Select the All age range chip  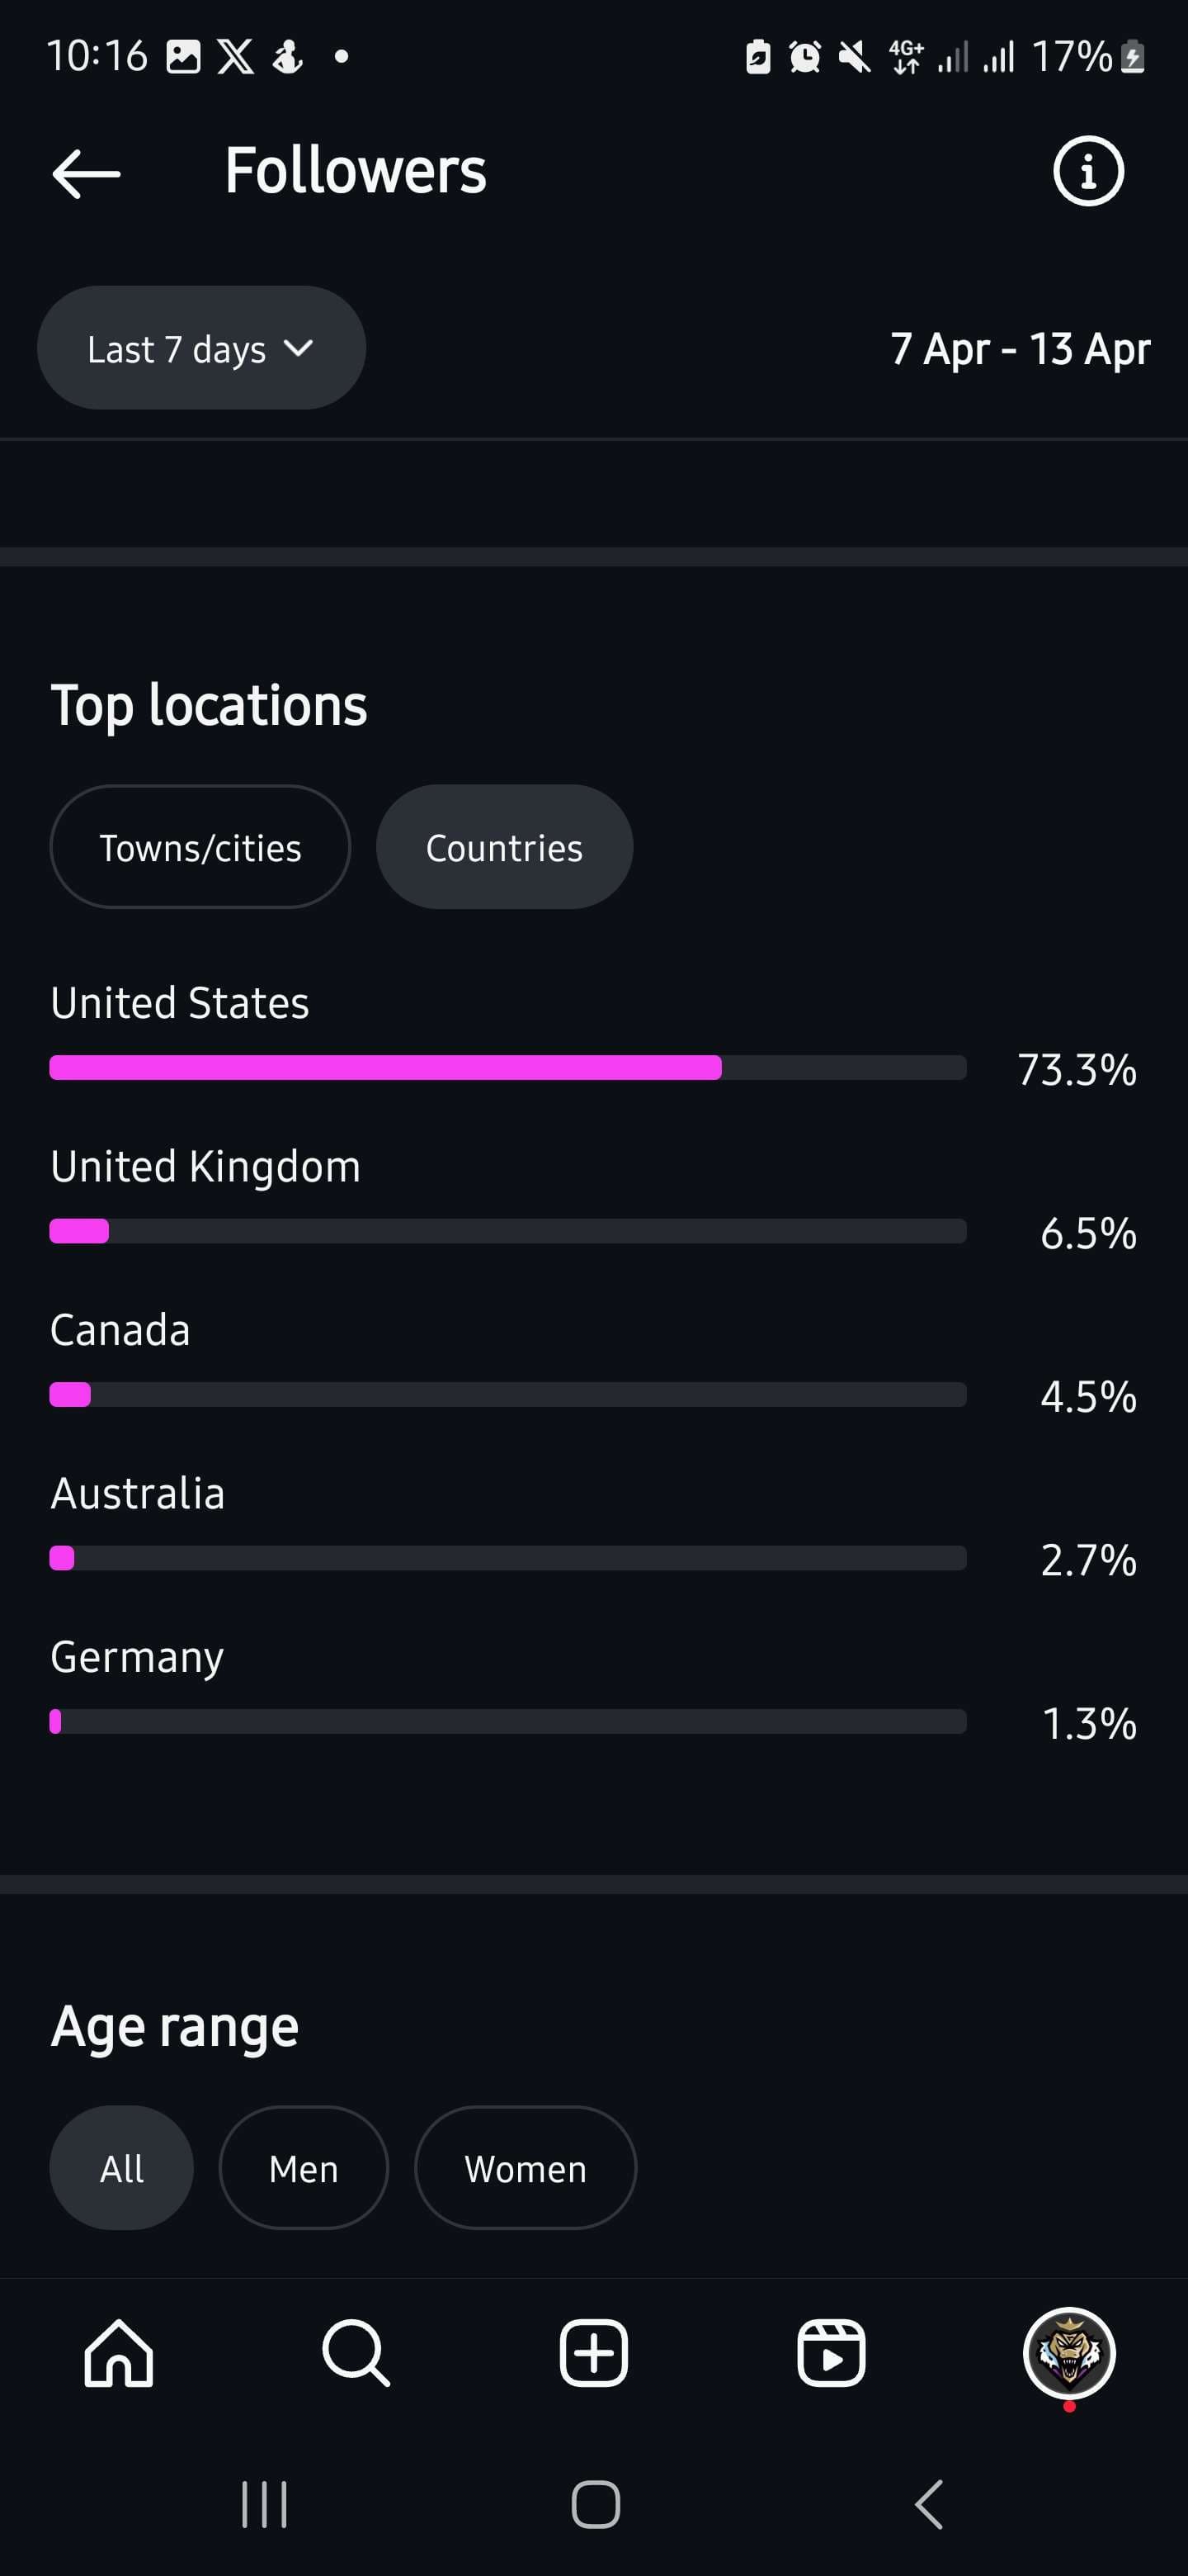coord(122,2168)
